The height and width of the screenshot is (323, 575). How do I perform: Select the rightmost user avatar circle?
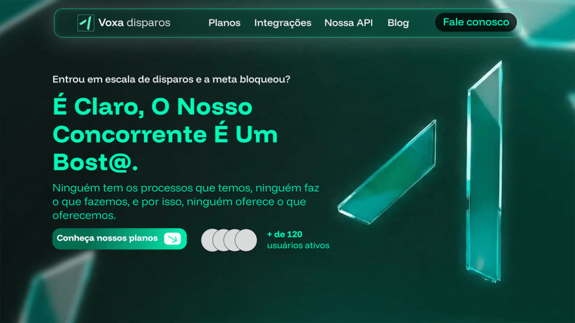click(x=246, y=240)
